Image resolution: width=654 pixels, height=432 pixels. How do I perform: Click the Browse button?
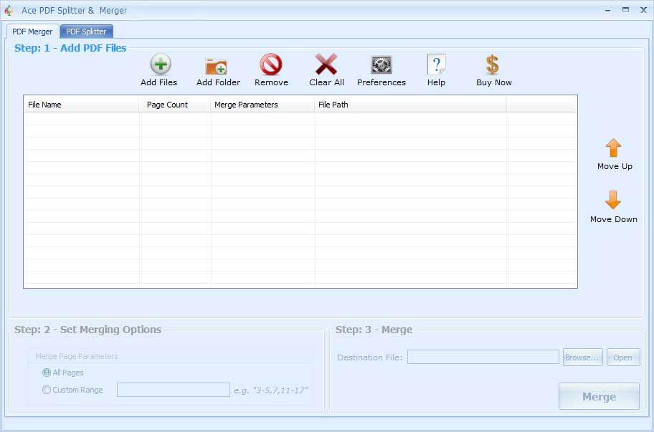coord(582,357)
